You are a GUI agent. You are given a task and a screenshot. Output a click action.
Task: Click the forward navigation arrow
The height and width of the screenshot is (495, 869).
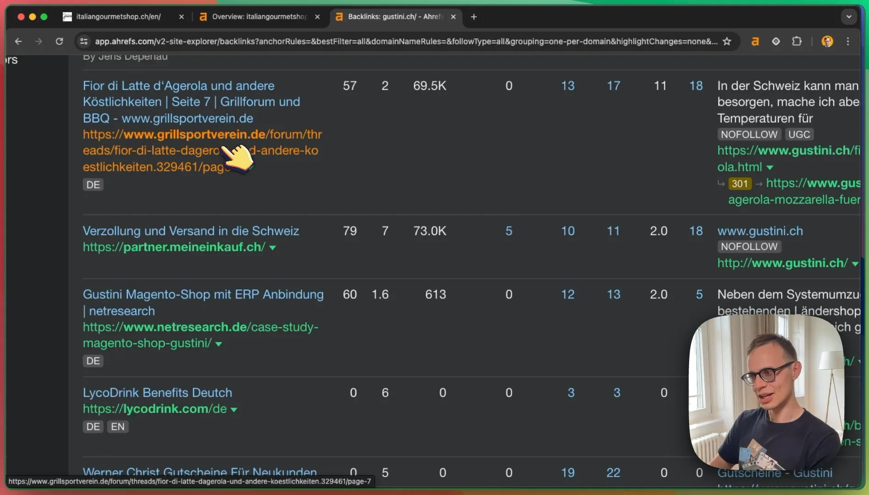(39, 41)
